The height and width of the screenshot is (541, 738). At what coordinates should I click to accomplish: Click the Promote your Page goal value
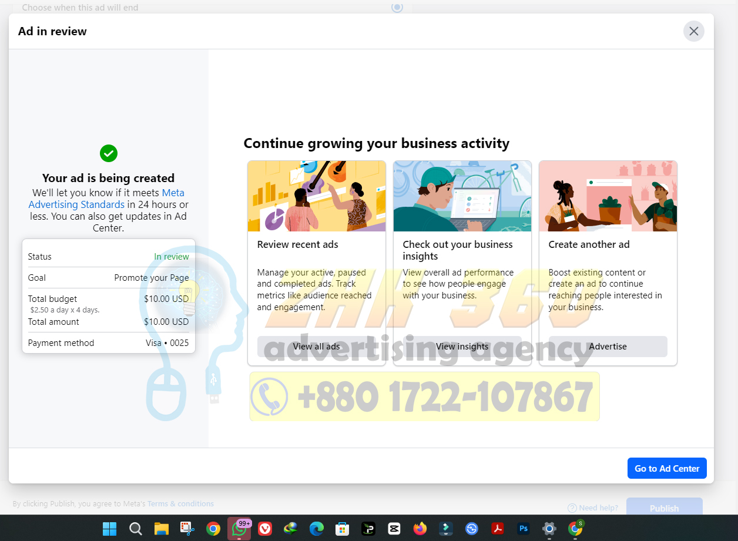click(x=152, y=278)
